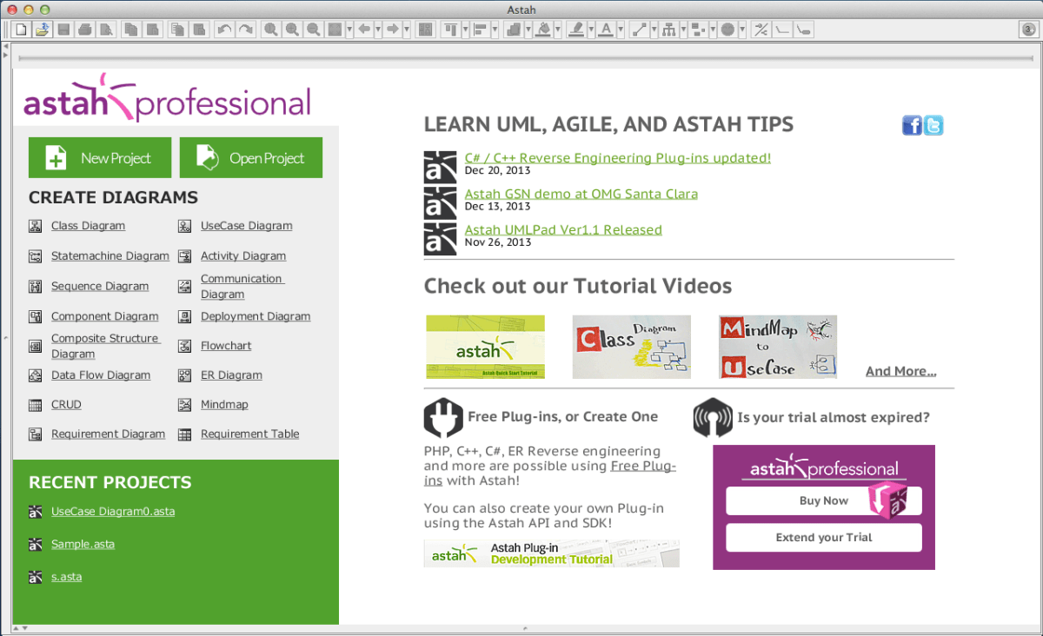1043x636 pixels.
Task: Click the font color icon in toolbar
Action: [x=607, y=29]
